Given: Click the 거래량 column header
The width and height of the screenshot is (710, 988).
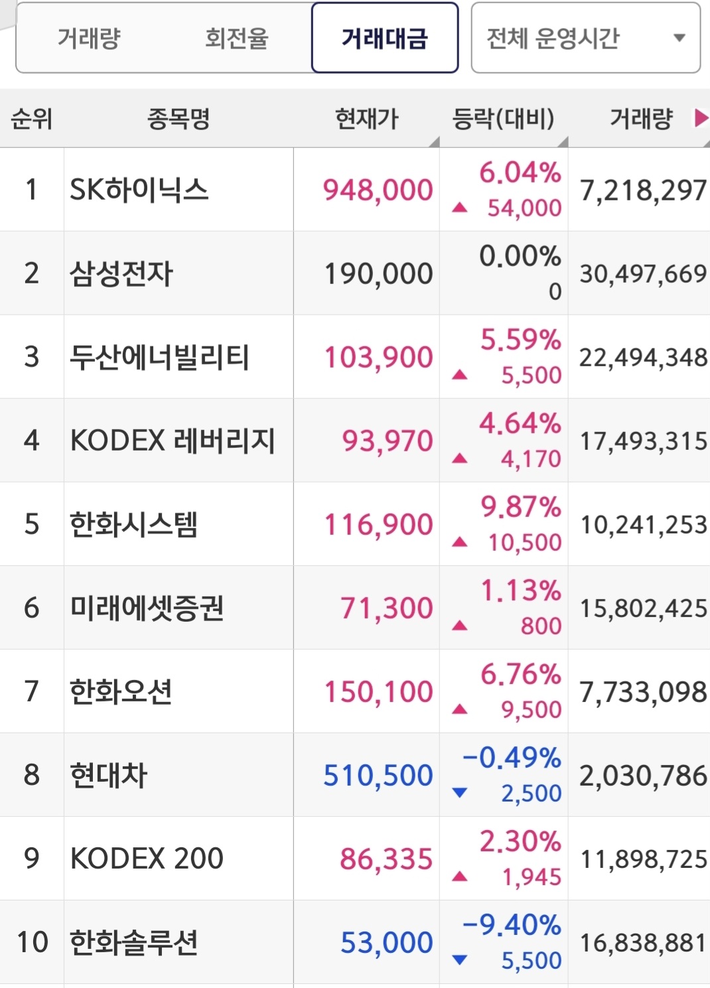Looking at the screenshot, I should [x=641, y=119].
